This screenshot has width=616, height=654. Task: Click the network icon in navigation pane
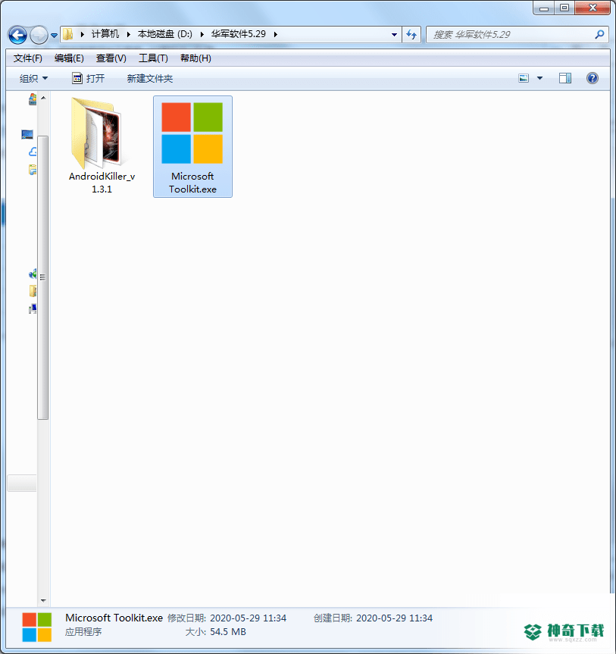pyautogui.click(x=33, y=308)
